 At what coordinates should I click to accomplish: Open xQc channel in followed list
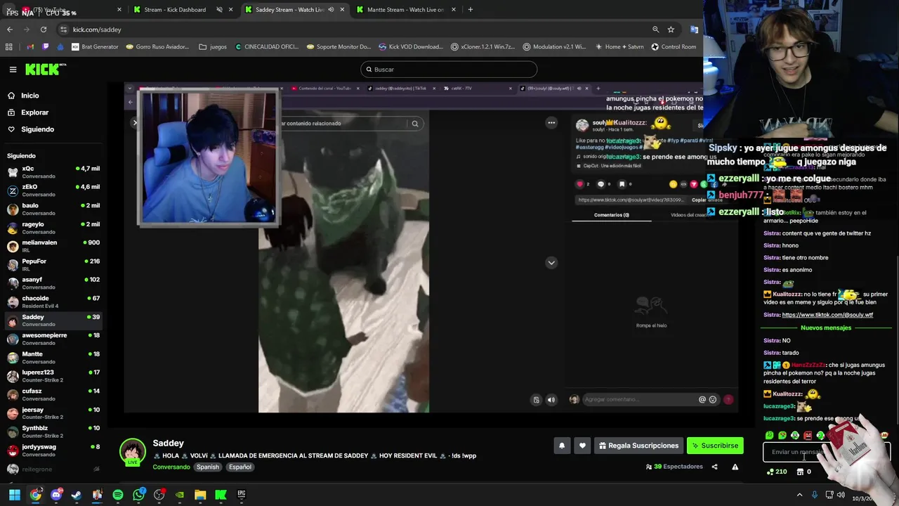(53, 172)
